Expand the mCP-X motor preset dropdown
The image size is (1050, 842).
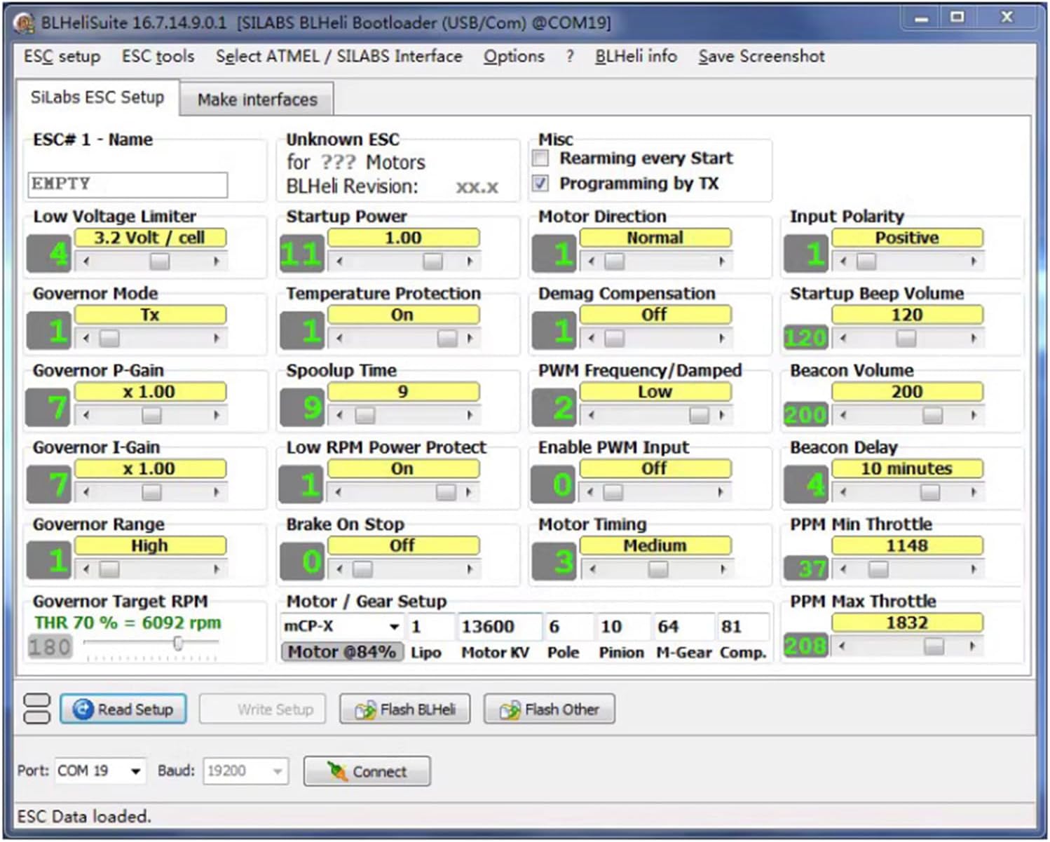395,626
